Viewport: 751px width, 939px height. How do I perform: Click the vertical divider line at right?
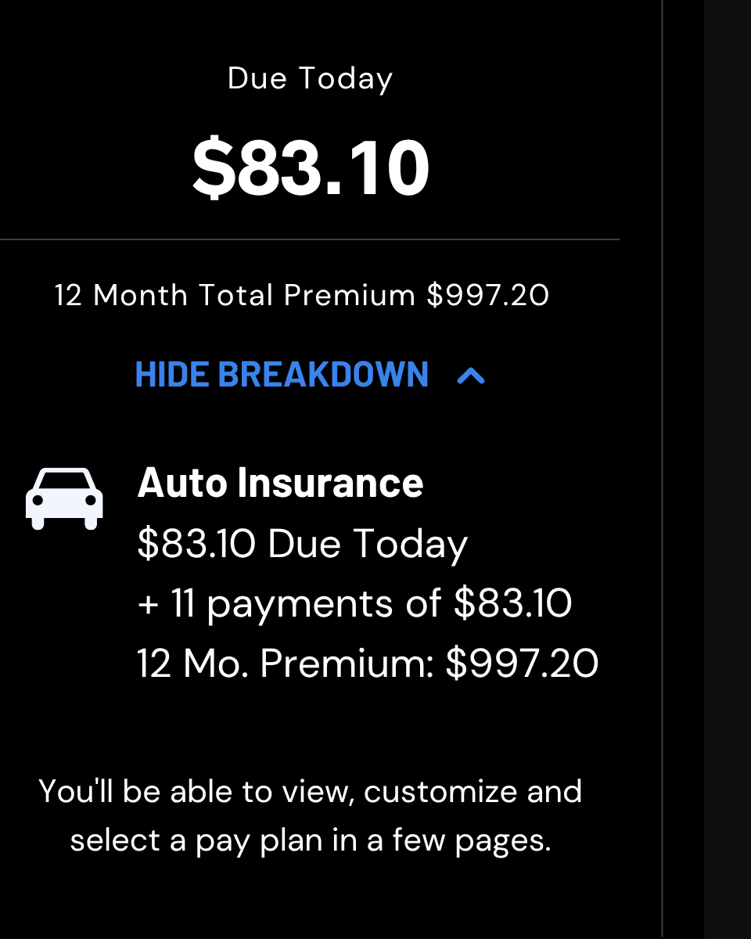(x=662, y=469)
